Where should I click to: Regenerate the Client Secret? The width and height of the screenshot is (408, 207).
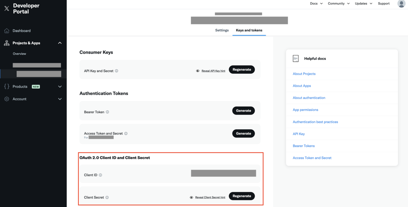coord(242,196)
